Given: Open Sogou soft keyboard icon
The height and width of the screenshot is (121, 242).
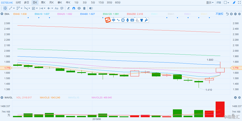Looking at the screenshot, I should click(x=132, y=20).
